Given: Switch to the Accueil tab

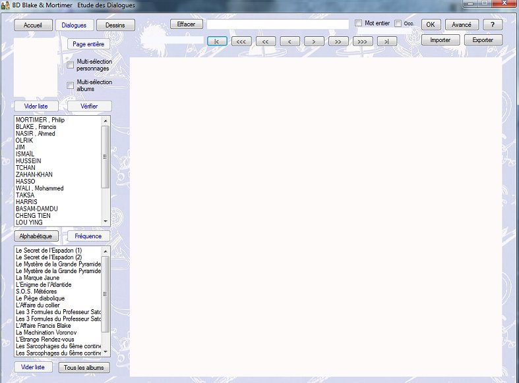Looking at the screenshot, I should [x=33, y=25].
